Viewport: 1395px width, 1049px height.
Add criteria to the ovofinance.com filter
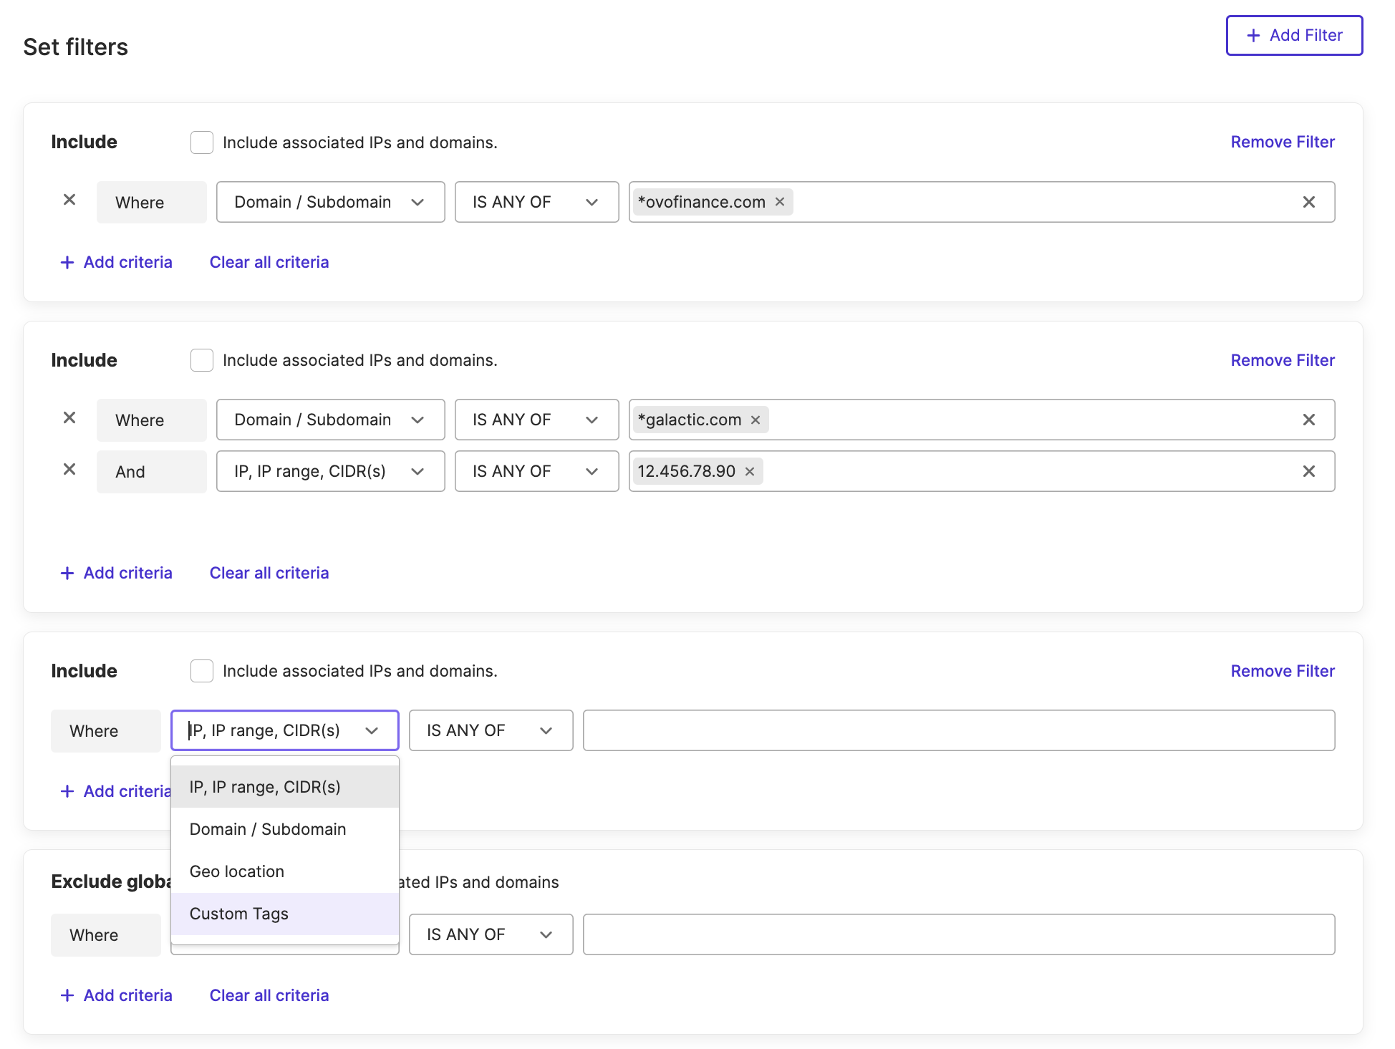pos(117,262)
